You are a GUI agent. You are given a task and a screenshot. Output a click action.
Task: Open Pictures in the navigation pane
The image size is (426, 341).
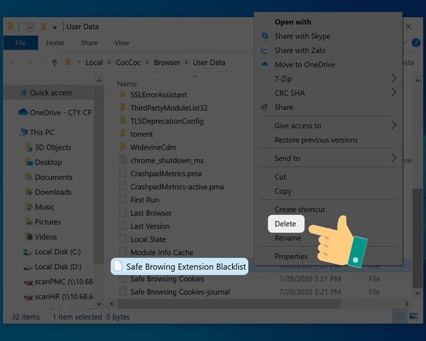[43, 222]
